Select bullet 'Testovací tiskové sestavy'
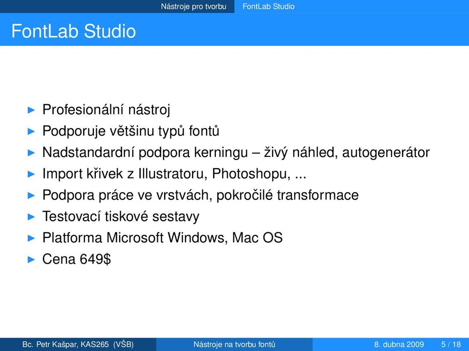Image resolution: width=469 pixels, height=351 pixels. point(121,216)
